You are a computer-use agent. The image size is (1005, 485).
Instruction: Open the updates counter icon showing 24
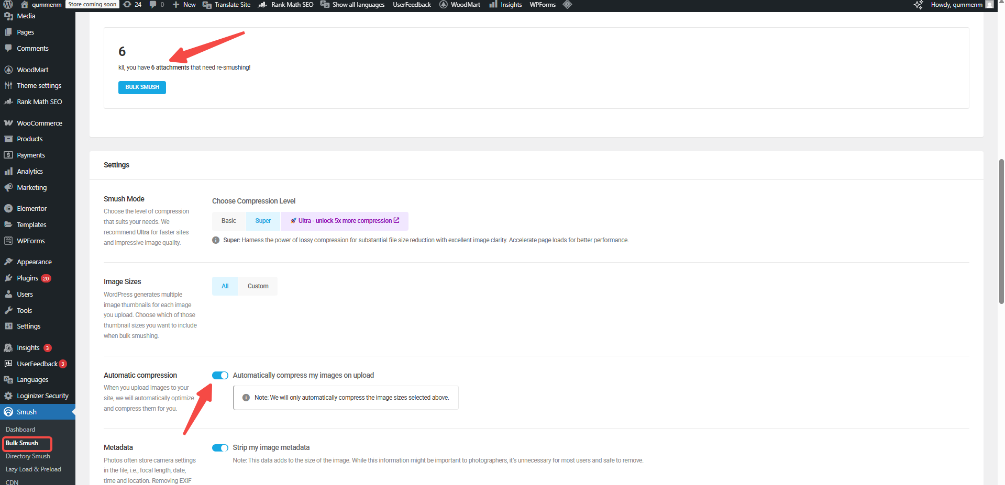(x=130, y=5)
